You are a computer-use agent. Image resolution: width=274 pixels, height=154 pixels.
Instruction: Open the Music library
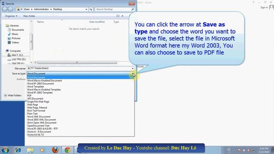(x=15, y=34)
